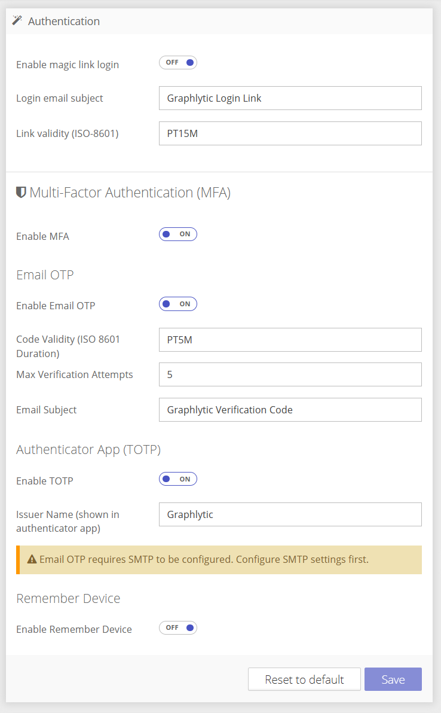Select the Code Validity PT5M input
441x713 pixels.
point(290,340)
